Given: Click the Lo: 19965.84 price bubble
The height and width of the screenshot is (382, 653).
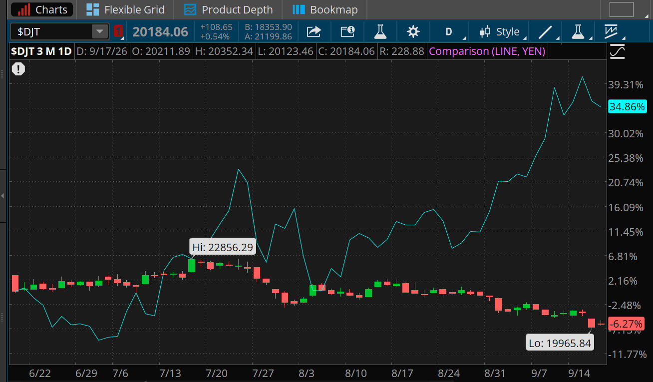Looking at the screenshot, I should coord(560,343).
